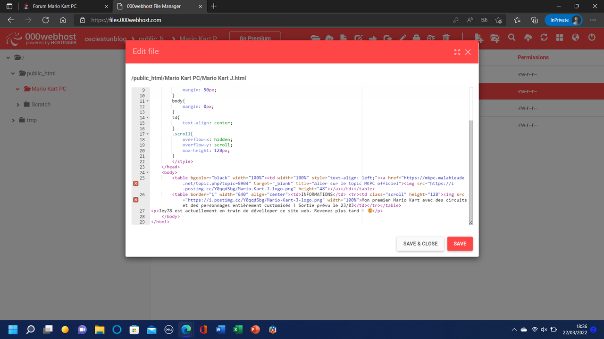Click the Permissions column header
Viewport: 604px width, 339px height.
pyautogui.click(x=533, y=57)
